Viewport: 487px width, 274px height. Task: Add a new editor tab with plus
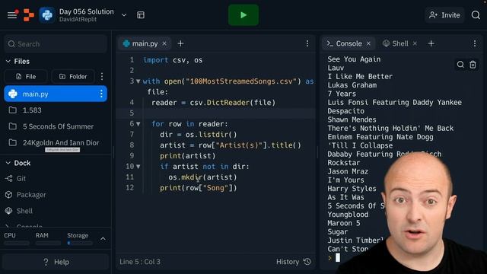click(x=180, y=43)
